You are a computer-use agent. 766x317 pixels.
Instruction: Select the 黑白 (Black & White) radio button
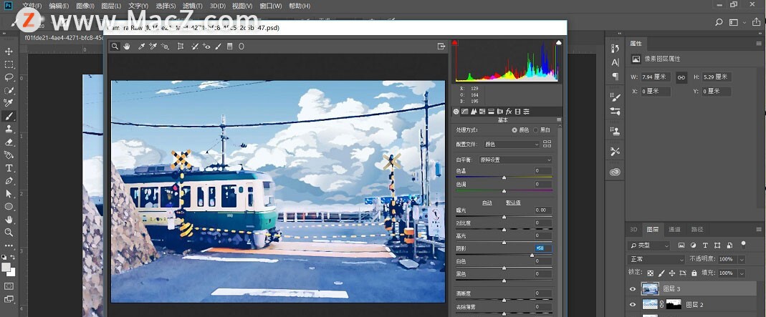(535, 130)
